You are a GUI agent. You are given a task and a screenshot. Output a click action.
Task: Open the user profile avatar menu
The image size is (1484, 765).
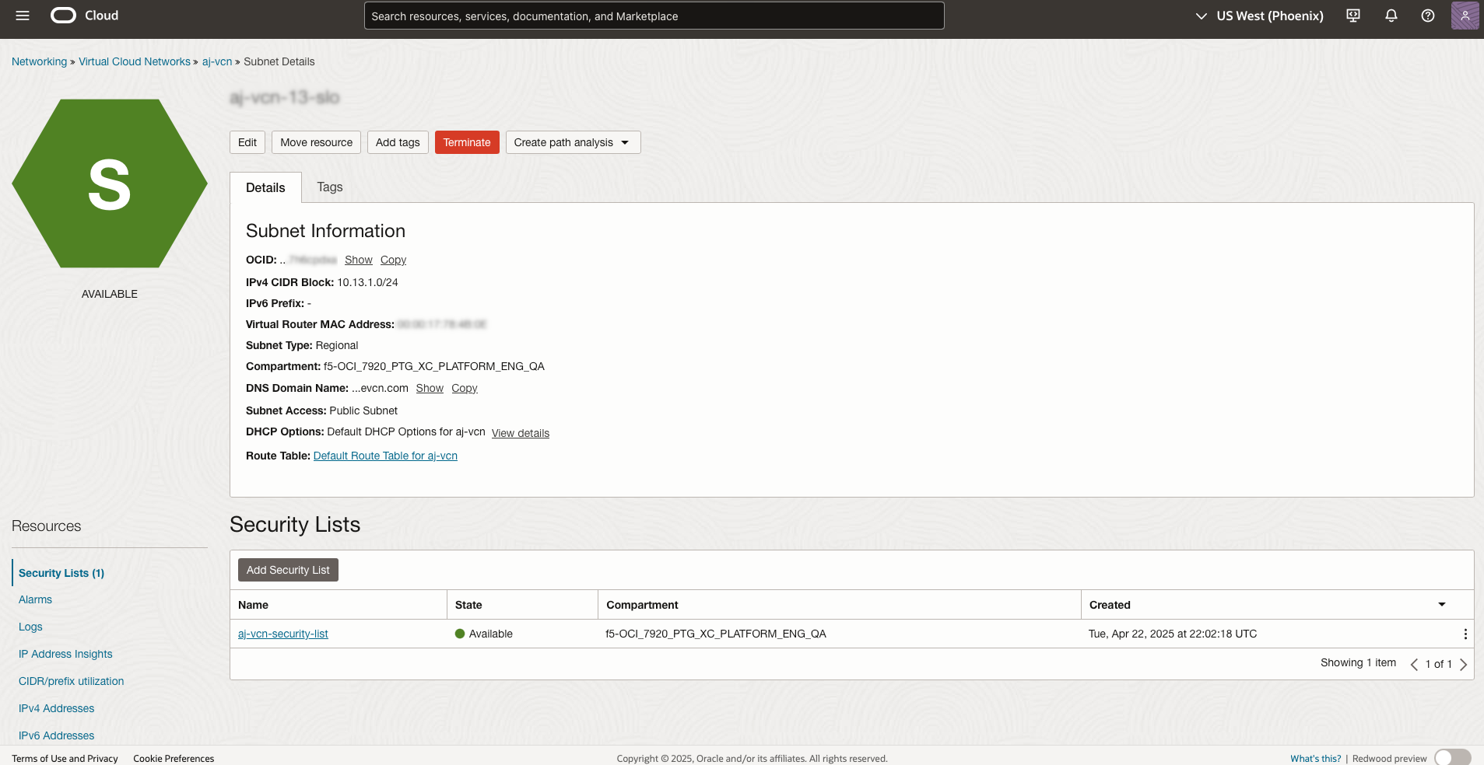[1465, 16]
